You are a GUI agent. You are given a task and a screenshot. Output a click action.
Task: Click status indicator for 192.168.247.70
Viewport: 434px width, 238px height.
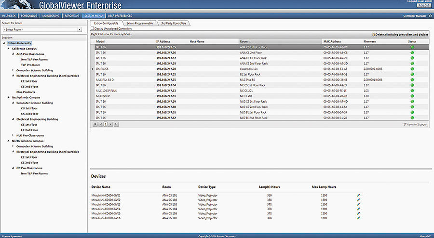[x=412, y=69]
